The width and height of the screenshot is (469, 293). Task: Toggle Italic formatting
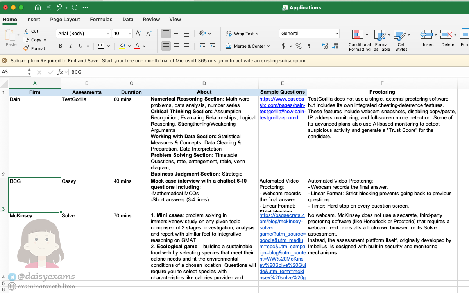70,46
